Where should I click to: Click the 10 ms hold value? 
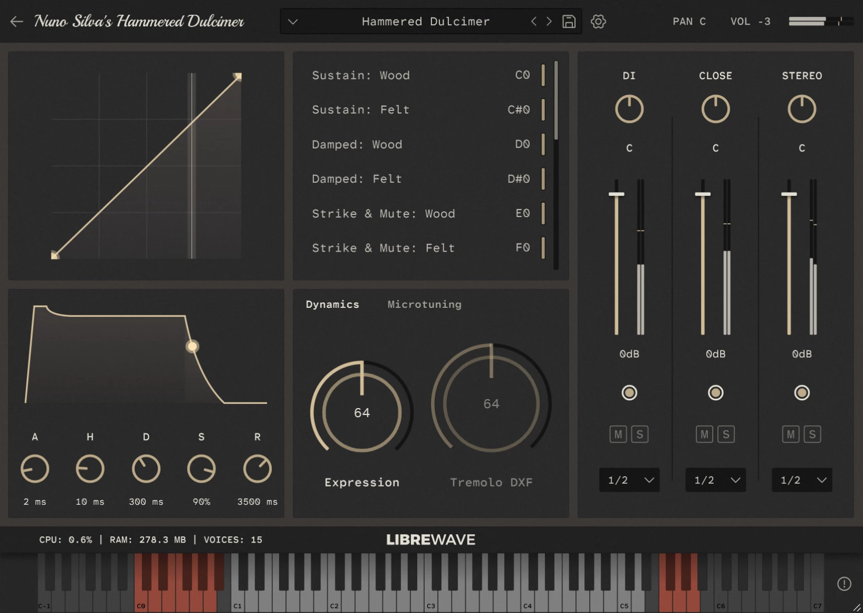[90, 502]
